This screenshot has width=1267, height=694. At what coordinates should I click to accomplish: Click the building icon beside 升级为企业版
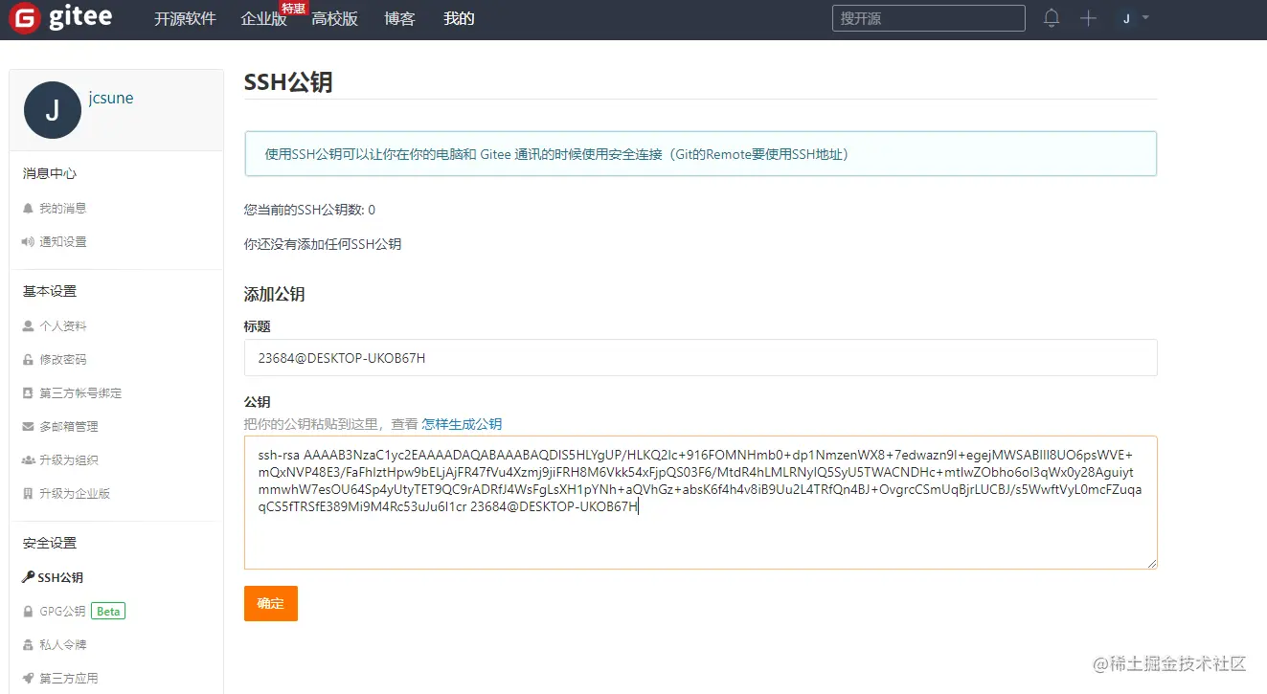pos(28,493)
